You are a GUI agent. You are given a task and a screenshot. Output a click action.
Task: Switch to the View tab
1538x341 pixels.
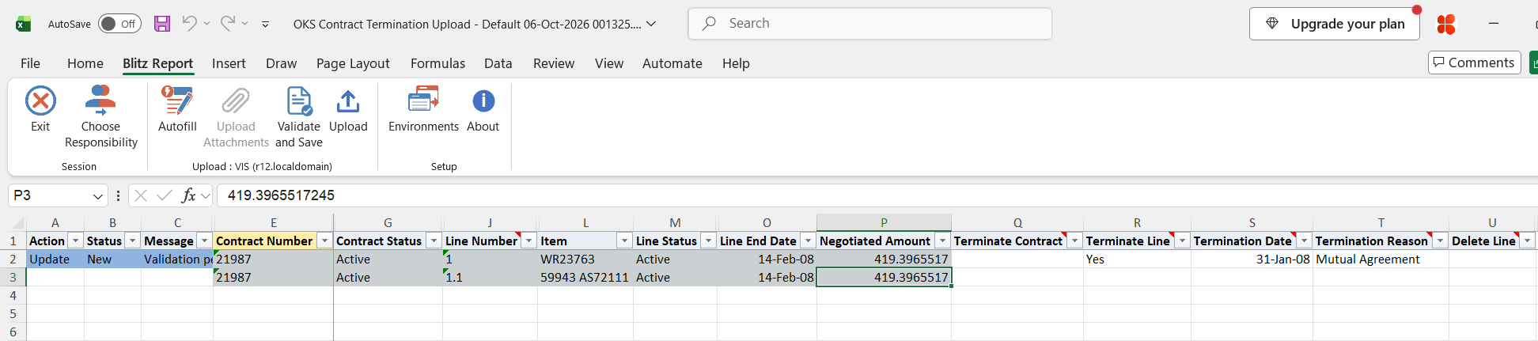click(x=609, y=63)
